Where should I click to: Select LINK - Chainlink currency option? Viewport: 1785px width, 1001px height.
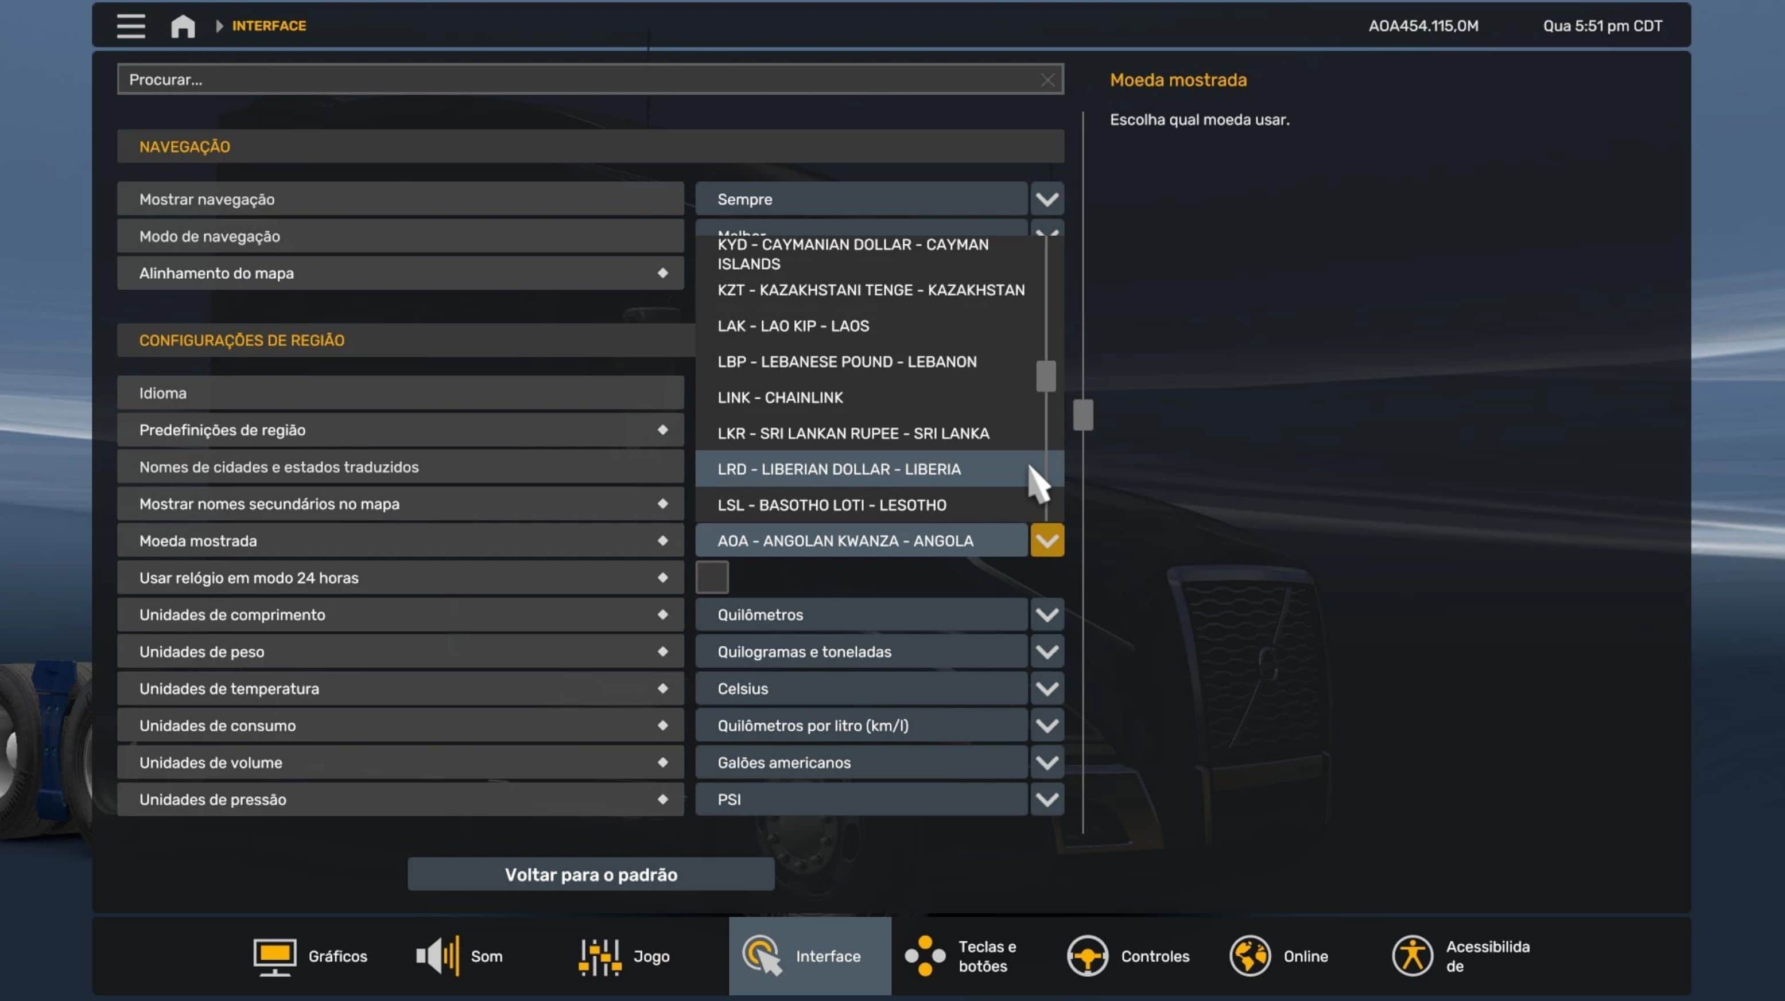click(x=780, y=398)
